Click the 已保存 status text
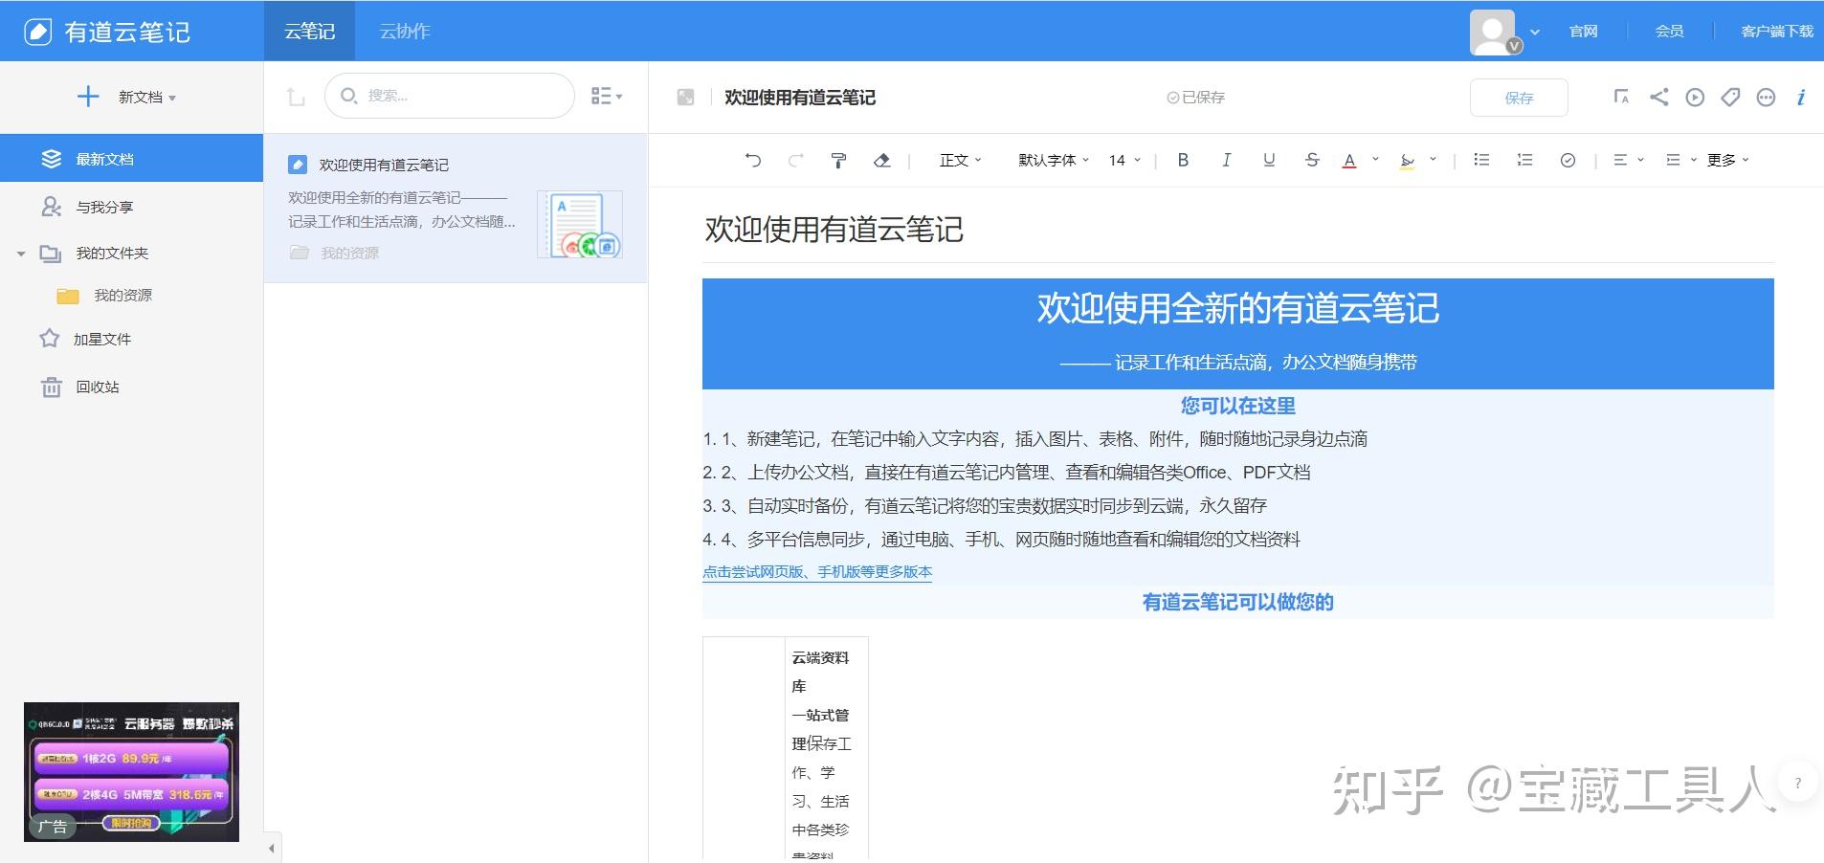The image size is (1824, 863). (x=1195, y=97)
